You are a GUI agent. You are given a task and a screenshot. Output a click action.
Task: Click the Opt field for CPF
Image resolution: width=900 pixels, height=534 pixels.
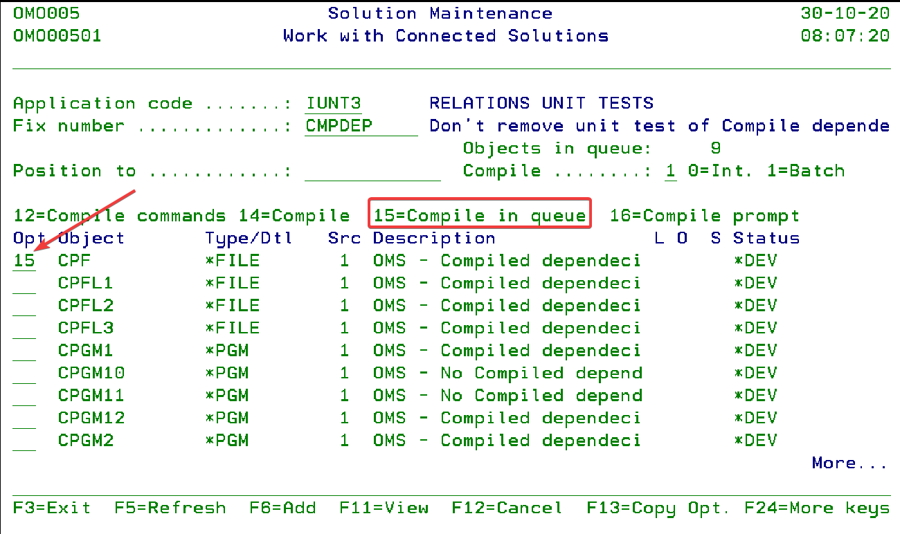[24, 261]
